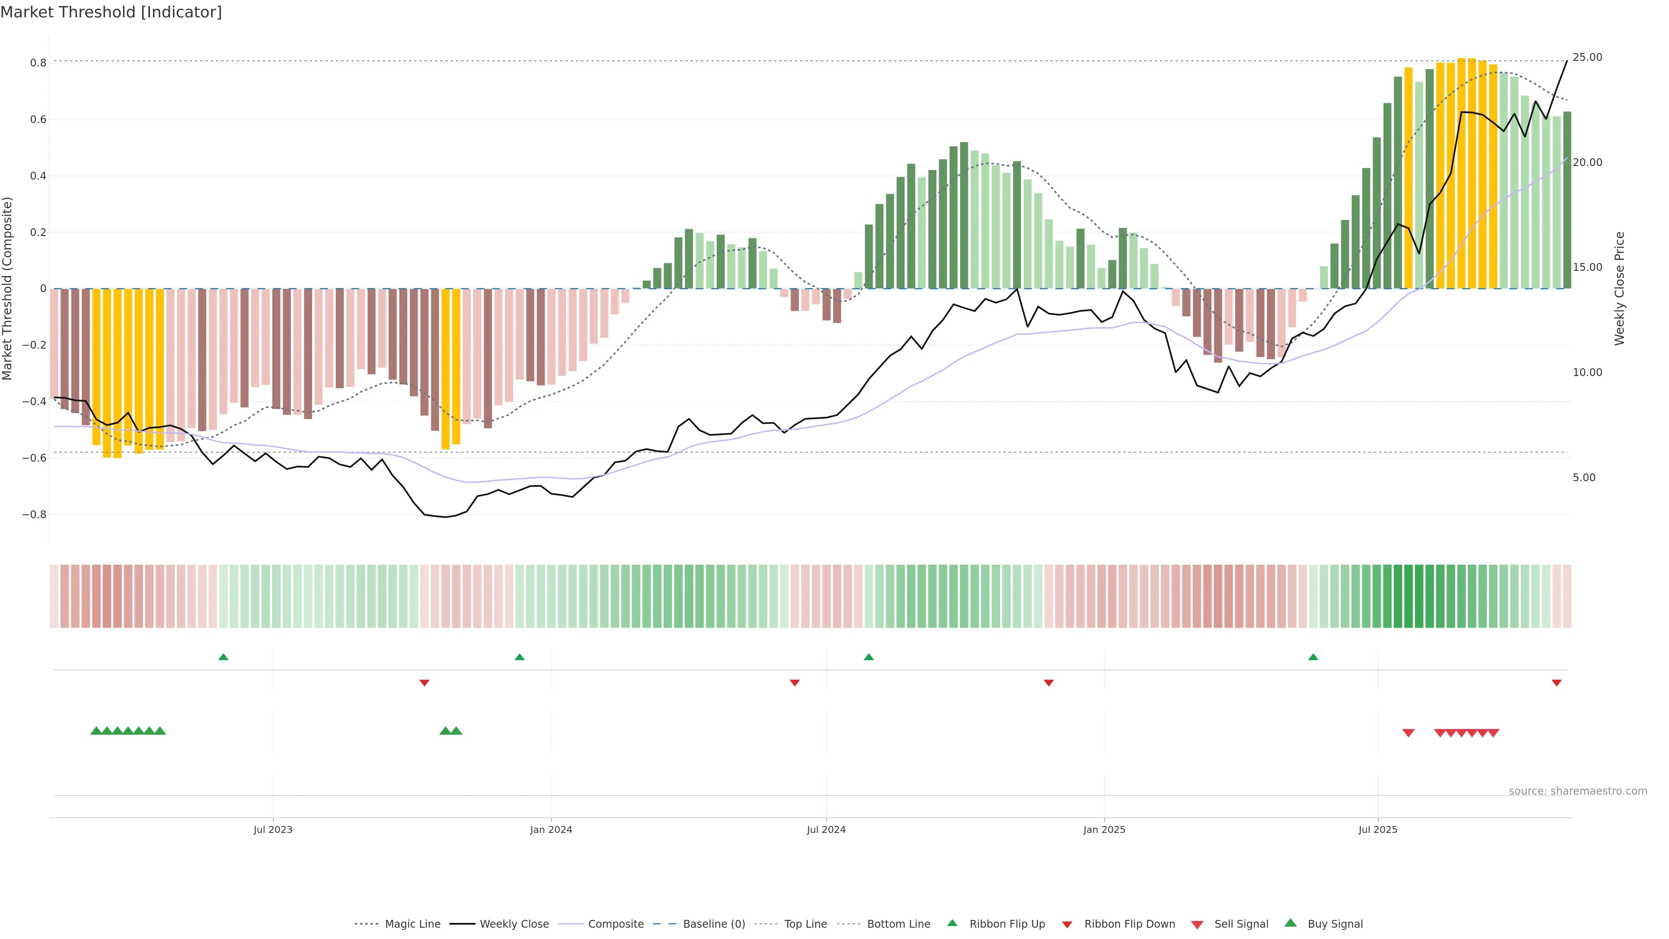Click the isolated red sell signal marker after Jul 2025

(1408, 733)
